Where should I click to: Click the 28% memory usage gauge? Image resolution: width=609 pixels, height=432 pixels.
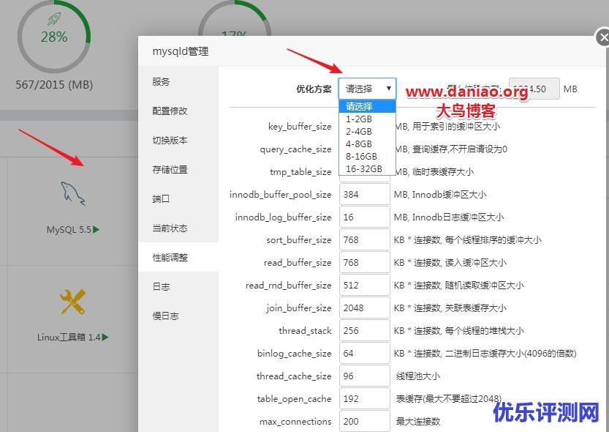54,37
